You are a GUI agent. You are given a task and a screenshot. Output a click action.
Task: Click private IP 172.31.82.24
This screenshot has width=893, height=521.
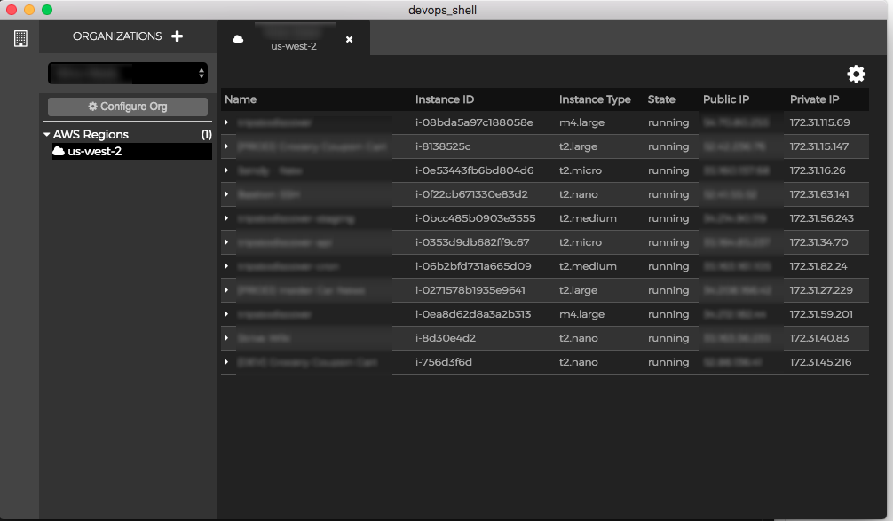point(818,266)
